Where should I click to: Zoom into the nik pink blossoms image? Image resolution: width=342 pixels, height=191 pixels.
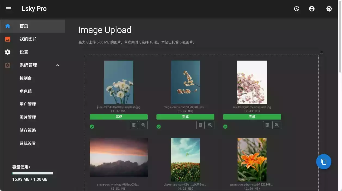277,125
